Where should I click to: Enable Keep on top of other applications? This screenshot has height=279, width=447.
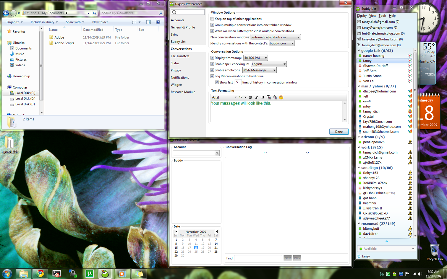(212, 19)
